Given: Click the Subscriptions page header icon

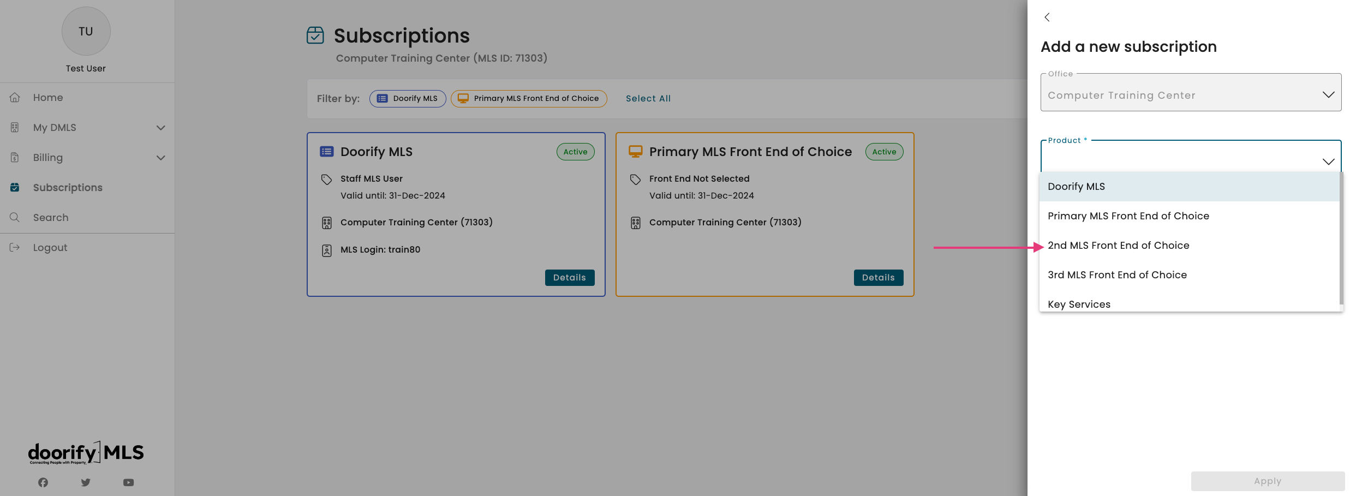Looking at the screenshot, I should [315, 35].
